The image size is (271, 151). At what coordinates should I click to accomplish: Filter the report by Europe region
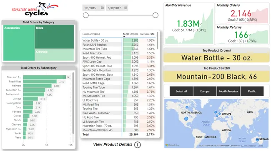click(x=205, y=91)
